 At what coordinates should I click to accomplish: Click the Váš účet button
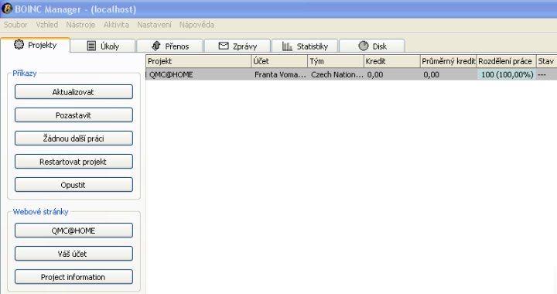[x=73, y=254]
